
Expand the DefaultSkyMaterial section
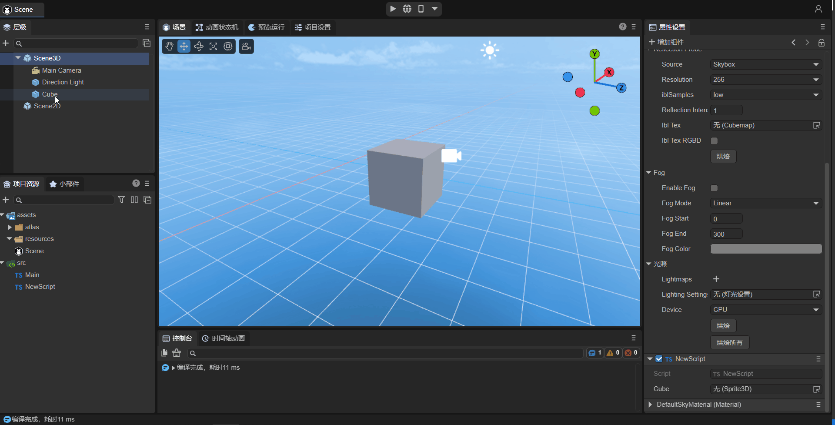click(x=650, y=405)
